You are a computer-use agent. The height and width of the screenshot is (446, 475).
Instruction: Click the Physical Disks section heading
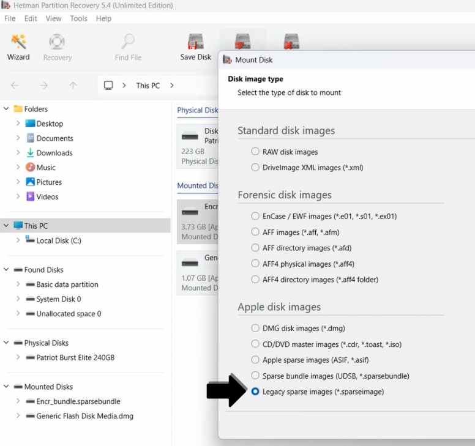point(198,110)
